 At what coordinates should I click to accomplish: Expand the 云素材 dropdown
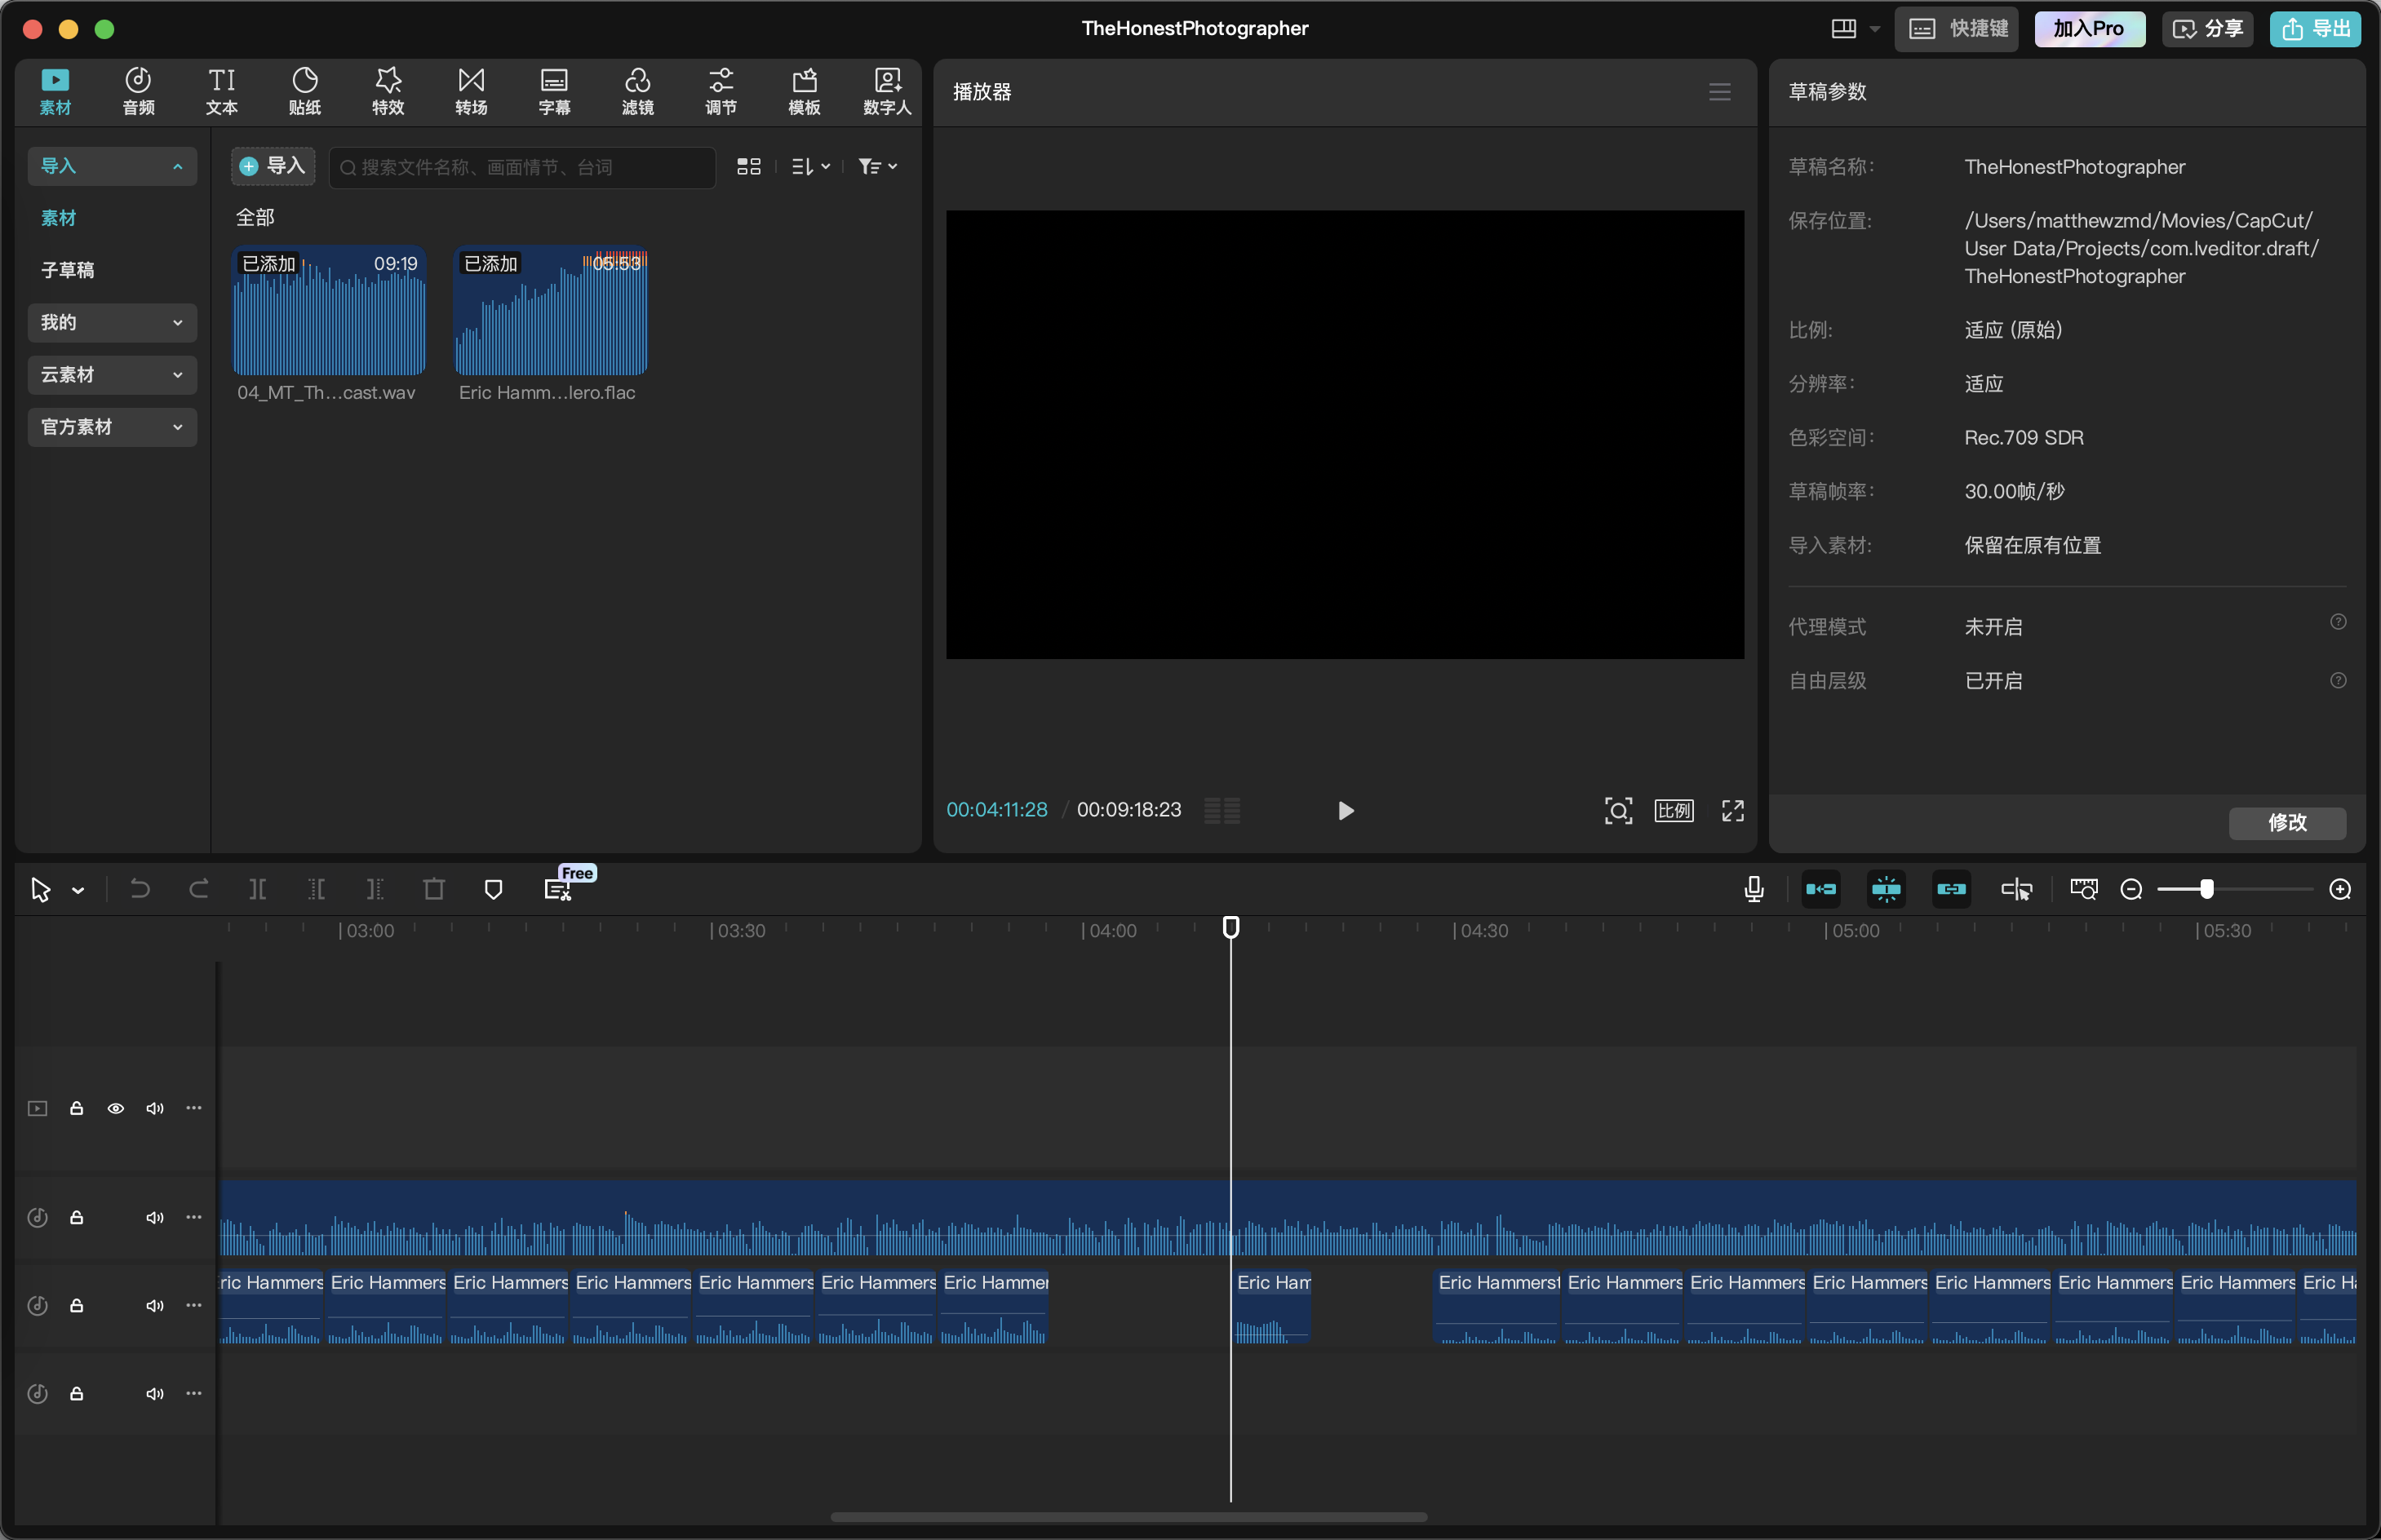(x=112, y=375)
